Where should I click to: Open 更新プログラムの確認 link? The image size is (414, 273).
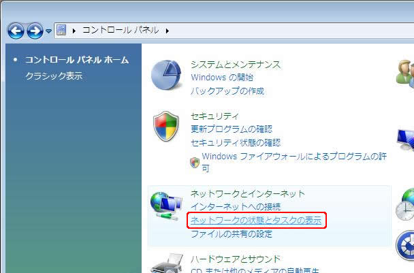click(x=232, y=129)
